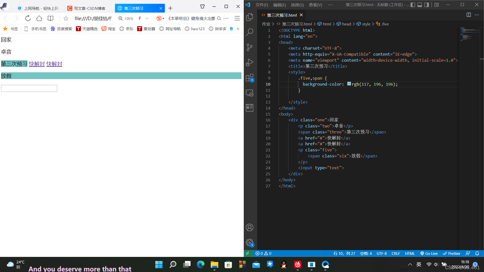This screenshot has height=272, width=484.
Task: Click rgb color swatch on line 10
Action: tap(349, 84)
